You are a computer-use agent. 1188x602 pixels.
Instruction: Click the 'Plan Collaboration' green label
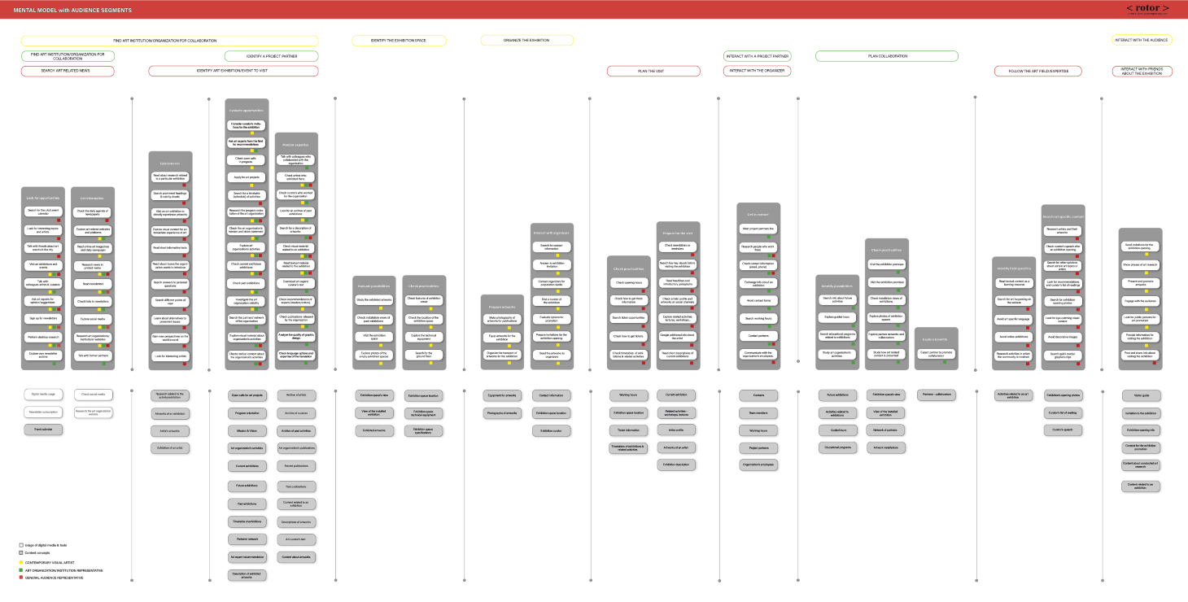(886, 56)
